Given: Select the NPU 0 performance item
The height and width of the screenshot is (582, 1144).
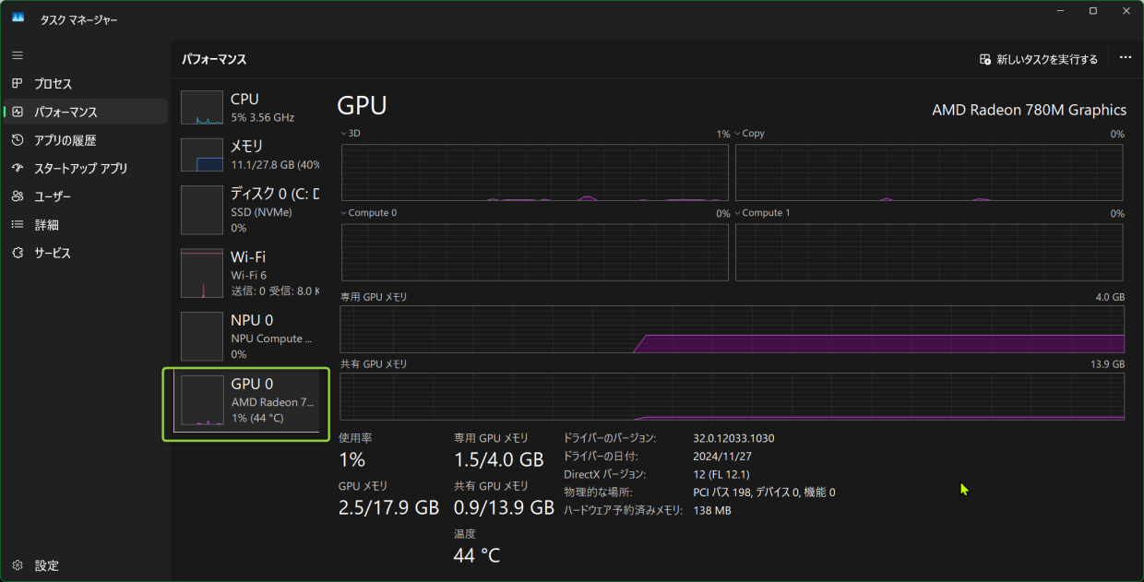Looking at the screenshot, I should pyautogui.click(x=246, y=336).
